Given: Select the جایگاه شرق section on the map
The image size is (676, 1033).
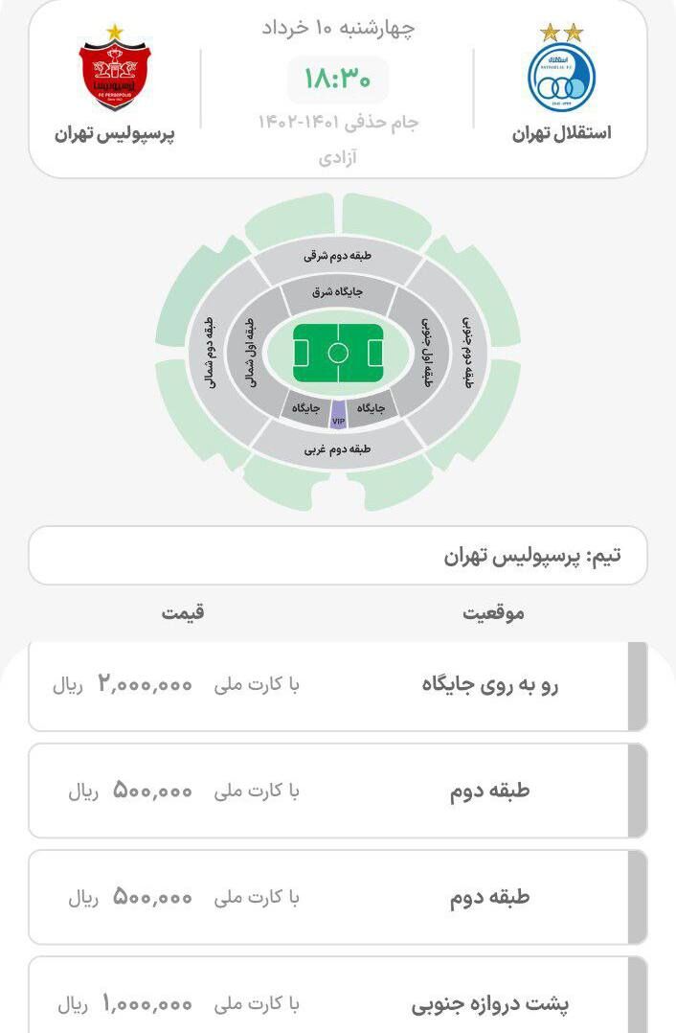Looking at the screenshot, I should pos(335,289).
